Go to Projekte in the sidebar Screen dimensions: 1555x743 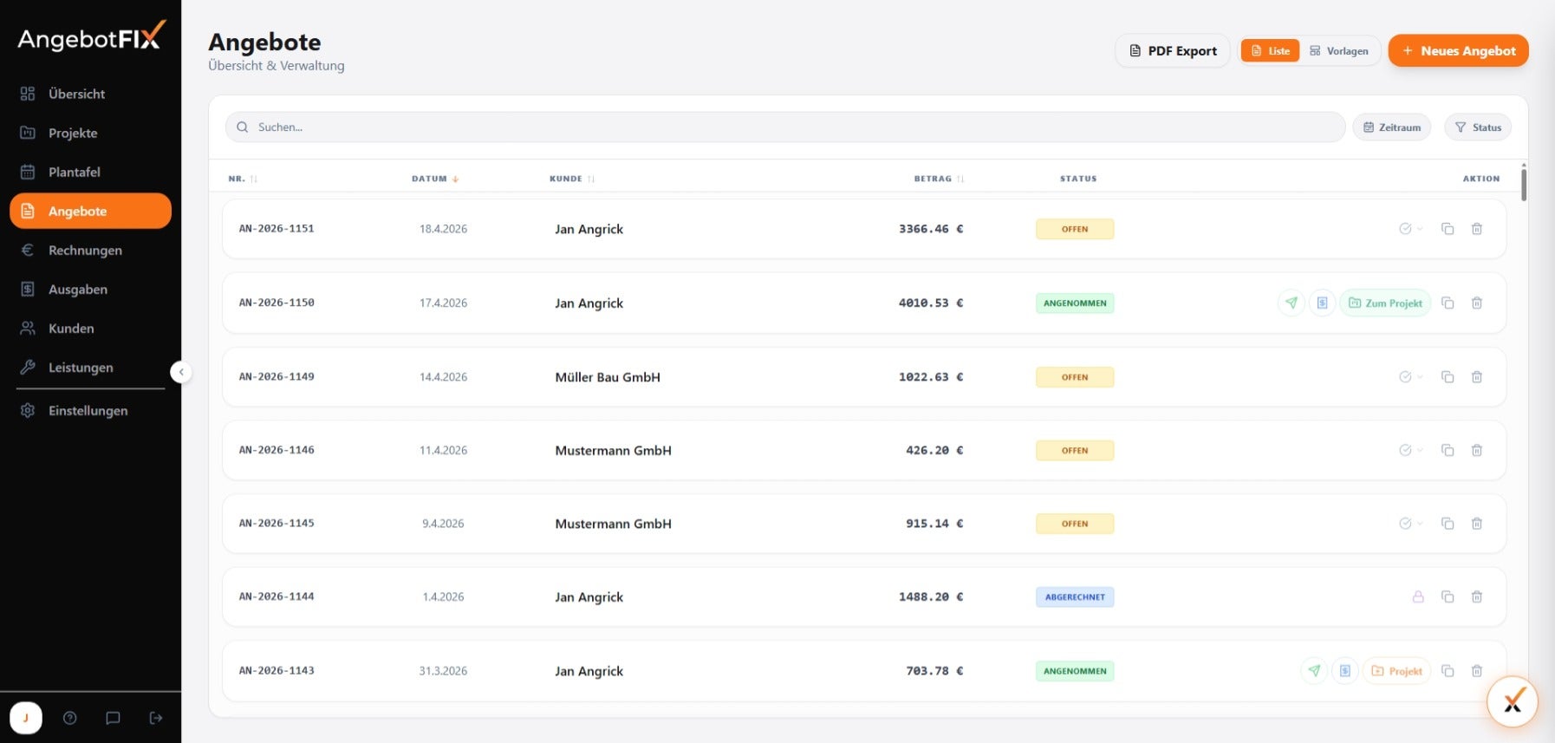[90, 133]
